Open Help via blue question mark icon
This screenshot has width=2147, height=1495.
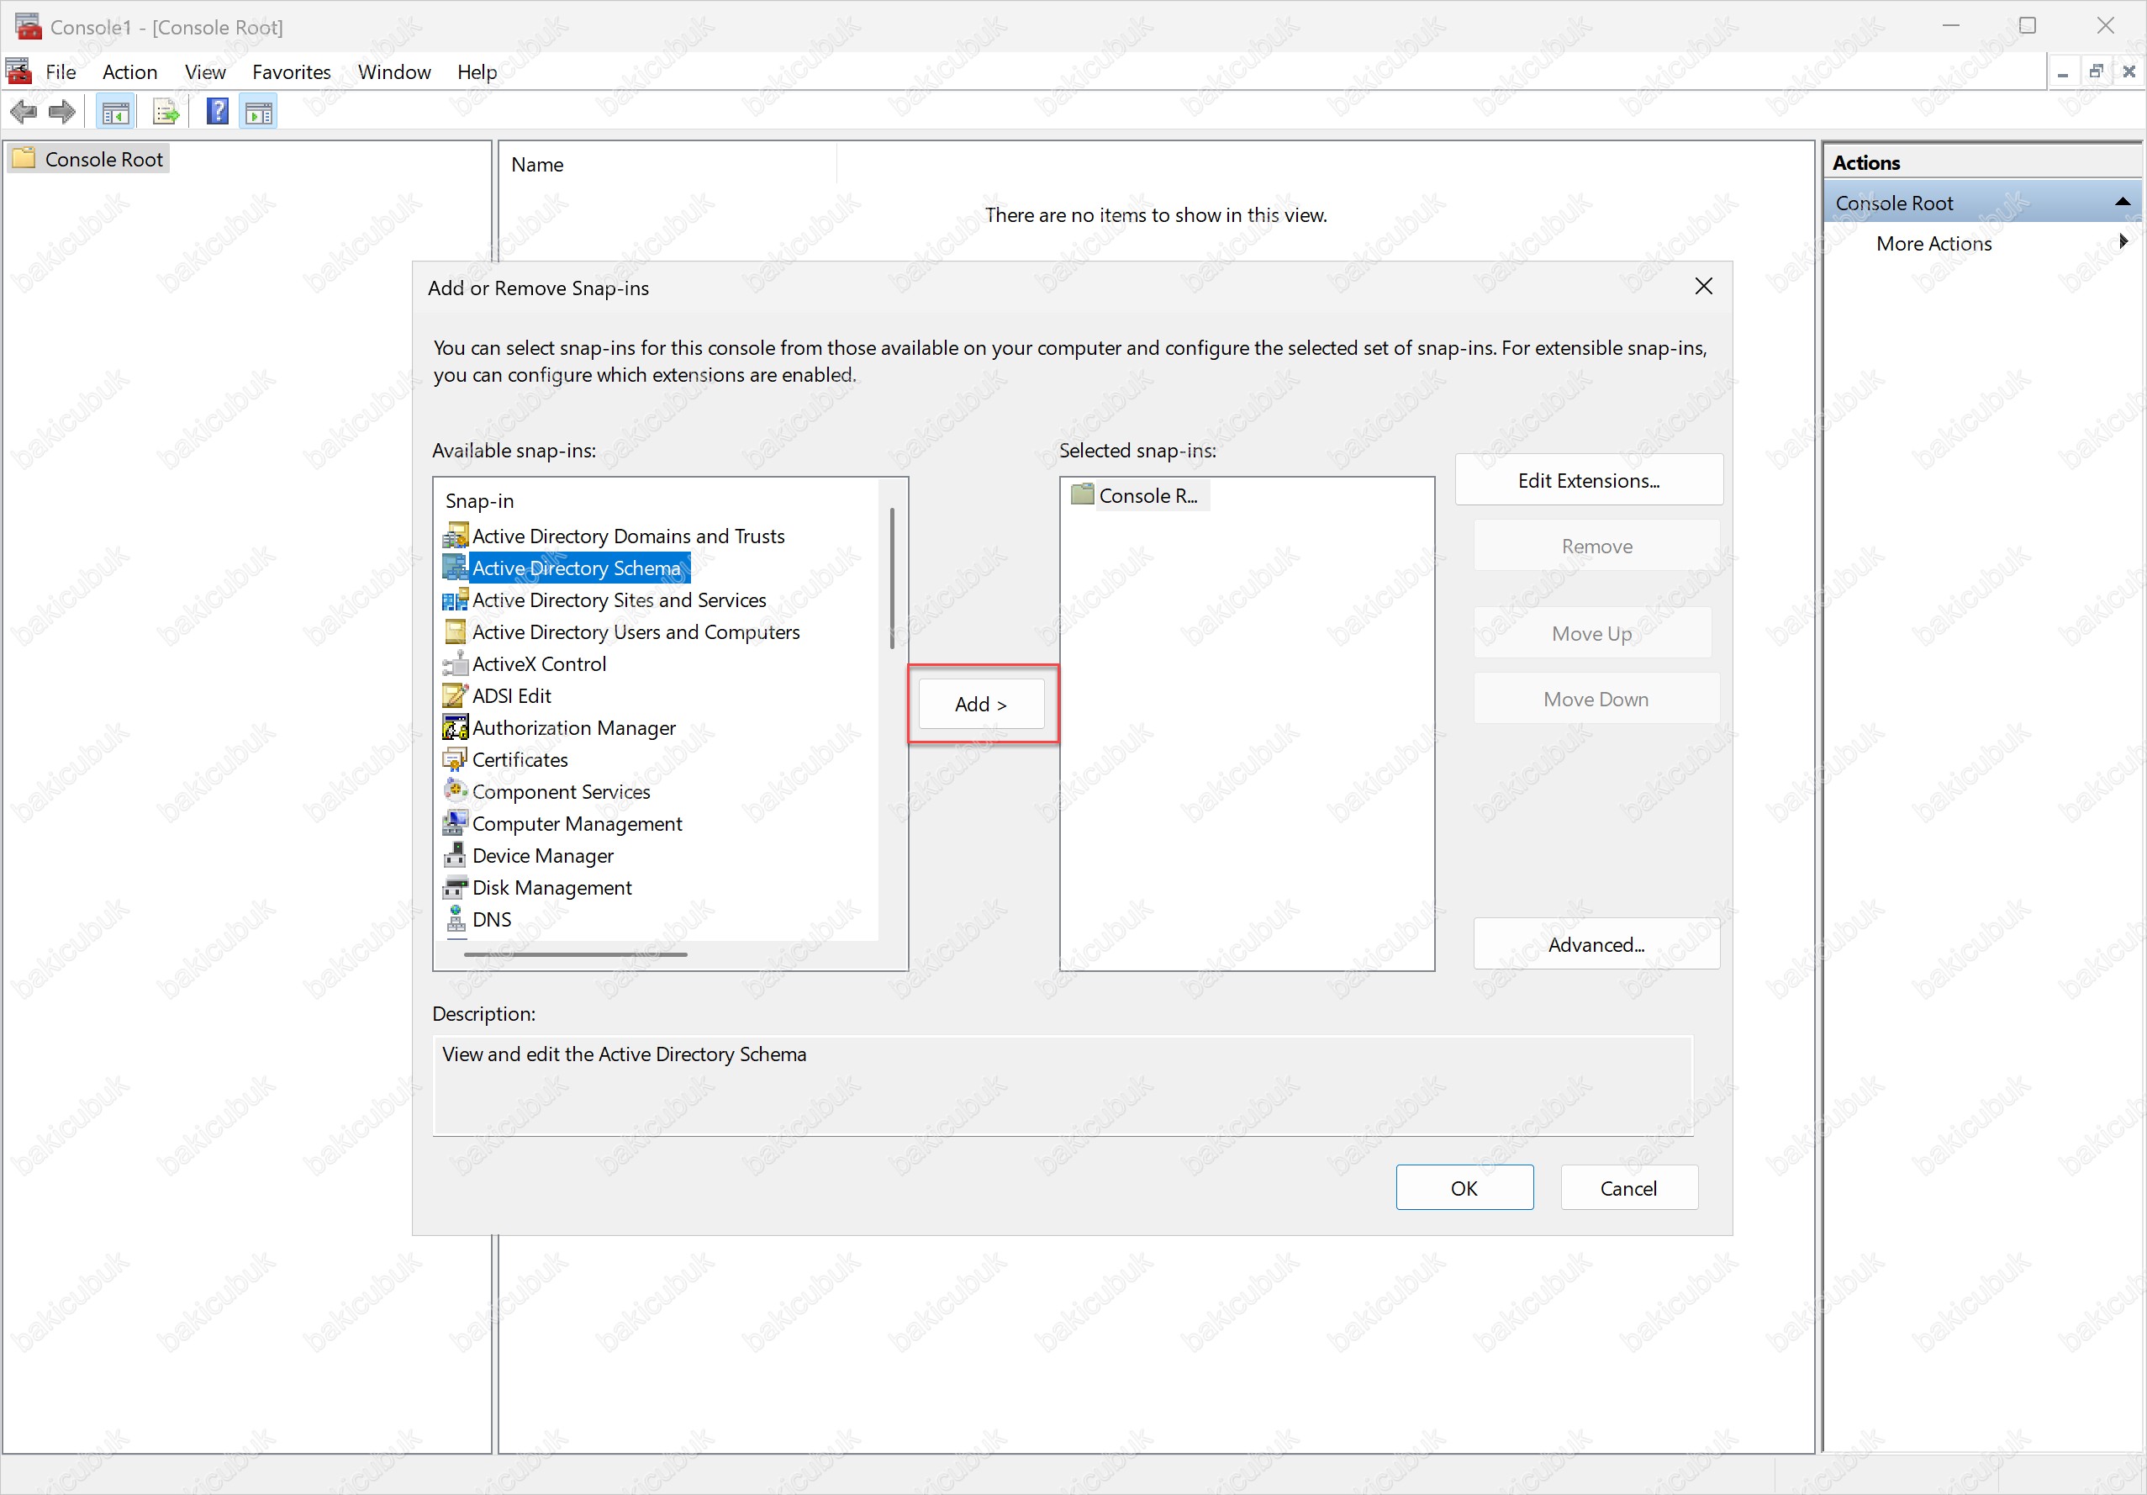[x=218, y=113]
